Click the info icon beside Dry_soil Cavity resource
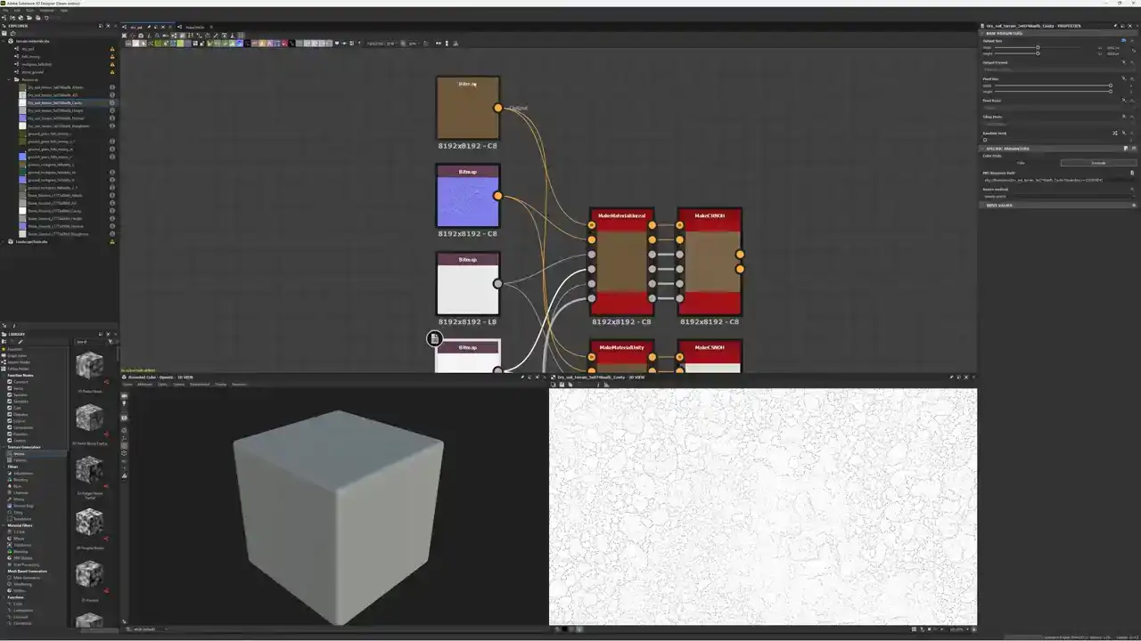Image resolution: width=1141 pixels, height=641 pixels. point(112,103)
